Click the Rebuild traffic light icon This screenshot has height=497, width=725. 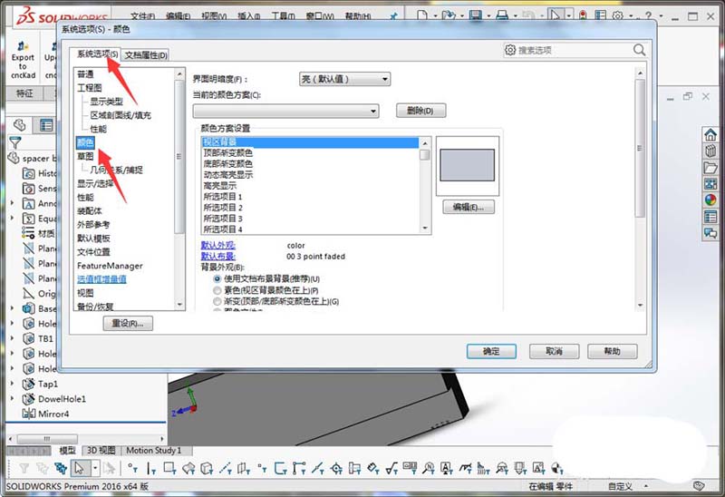[583, 15]
